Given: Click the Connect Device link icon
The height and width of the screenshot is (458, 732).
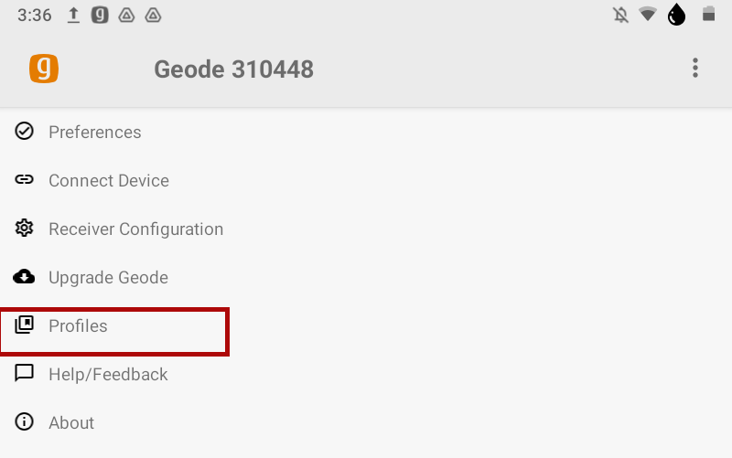Looking at the screenshot, I should pyautogui.click(x=25, y=180).
